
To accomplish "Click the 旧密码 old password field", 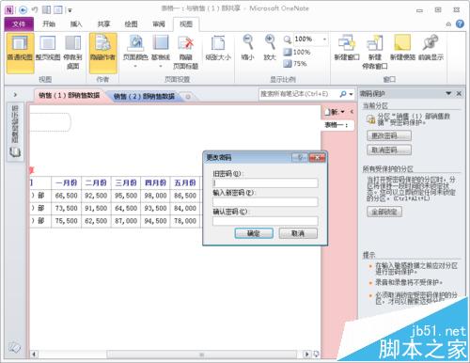I will pos(265,183).
